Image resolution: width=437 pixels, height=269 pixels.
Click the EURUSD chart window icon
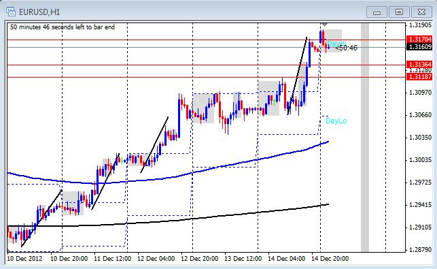coord(11,12)
